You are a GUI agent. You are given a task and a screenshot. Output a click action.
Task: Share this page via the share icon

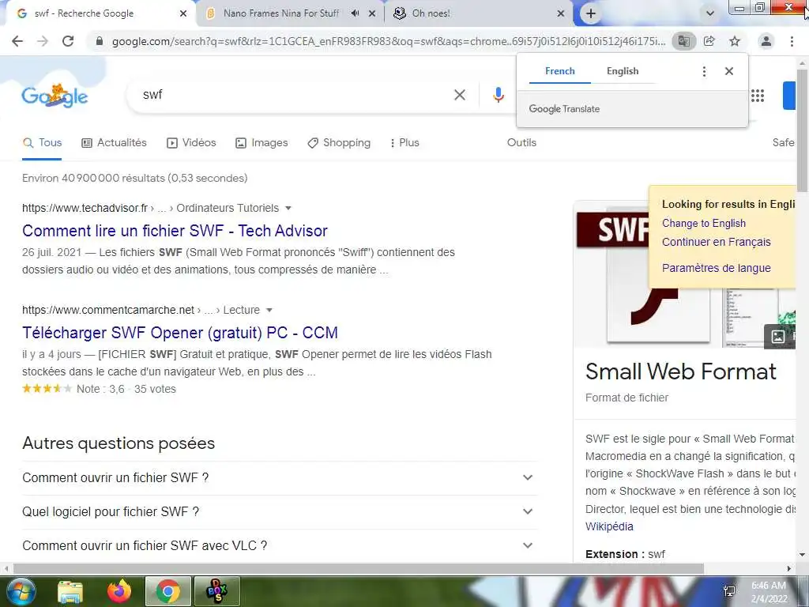tap(709, 41)
